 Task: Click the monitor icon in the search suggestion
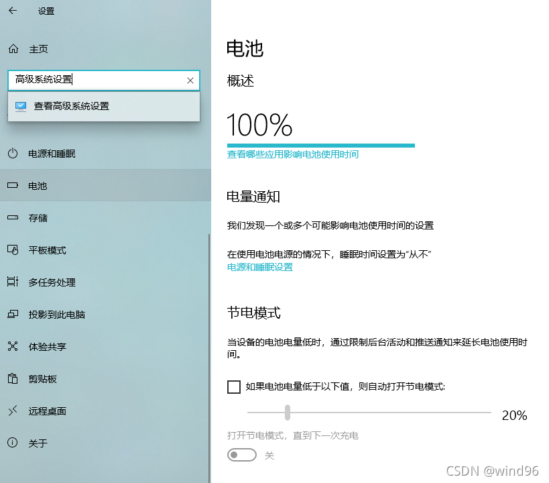pos(21,106)
